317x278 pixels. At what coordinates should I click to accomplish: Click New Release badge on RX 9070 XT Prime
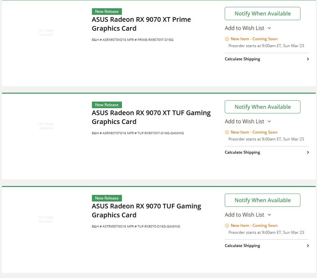point(107,12)
